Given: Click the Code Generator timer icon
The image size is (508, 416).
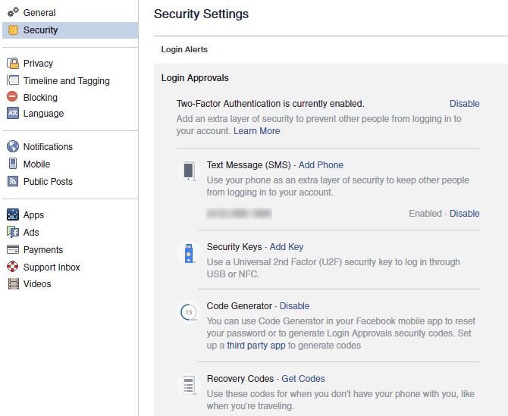Looking at the screenshot, I should pos(189,312).
